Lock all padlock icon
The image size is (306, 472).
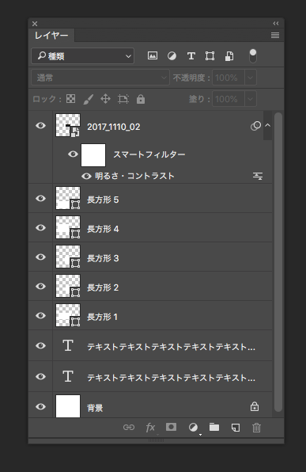pos(141,99)
